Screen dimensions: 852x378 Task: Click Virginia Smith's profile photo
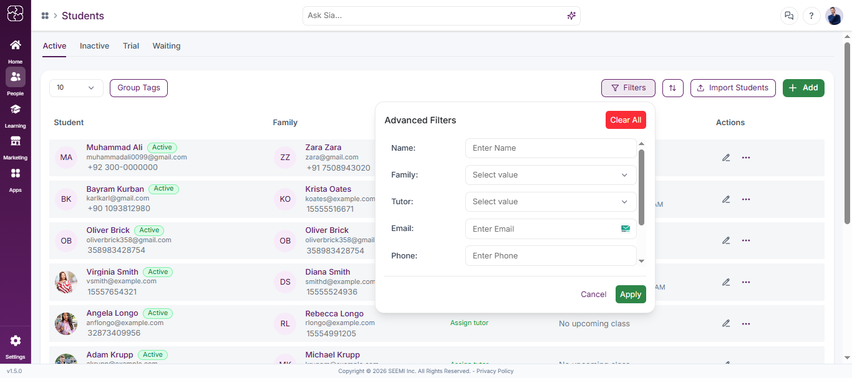click(x=66, y=282)
